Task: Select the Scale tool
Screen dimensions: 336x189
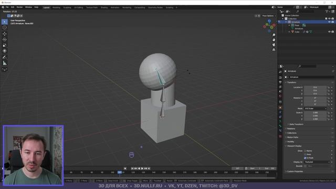Action: pos(5,45)
